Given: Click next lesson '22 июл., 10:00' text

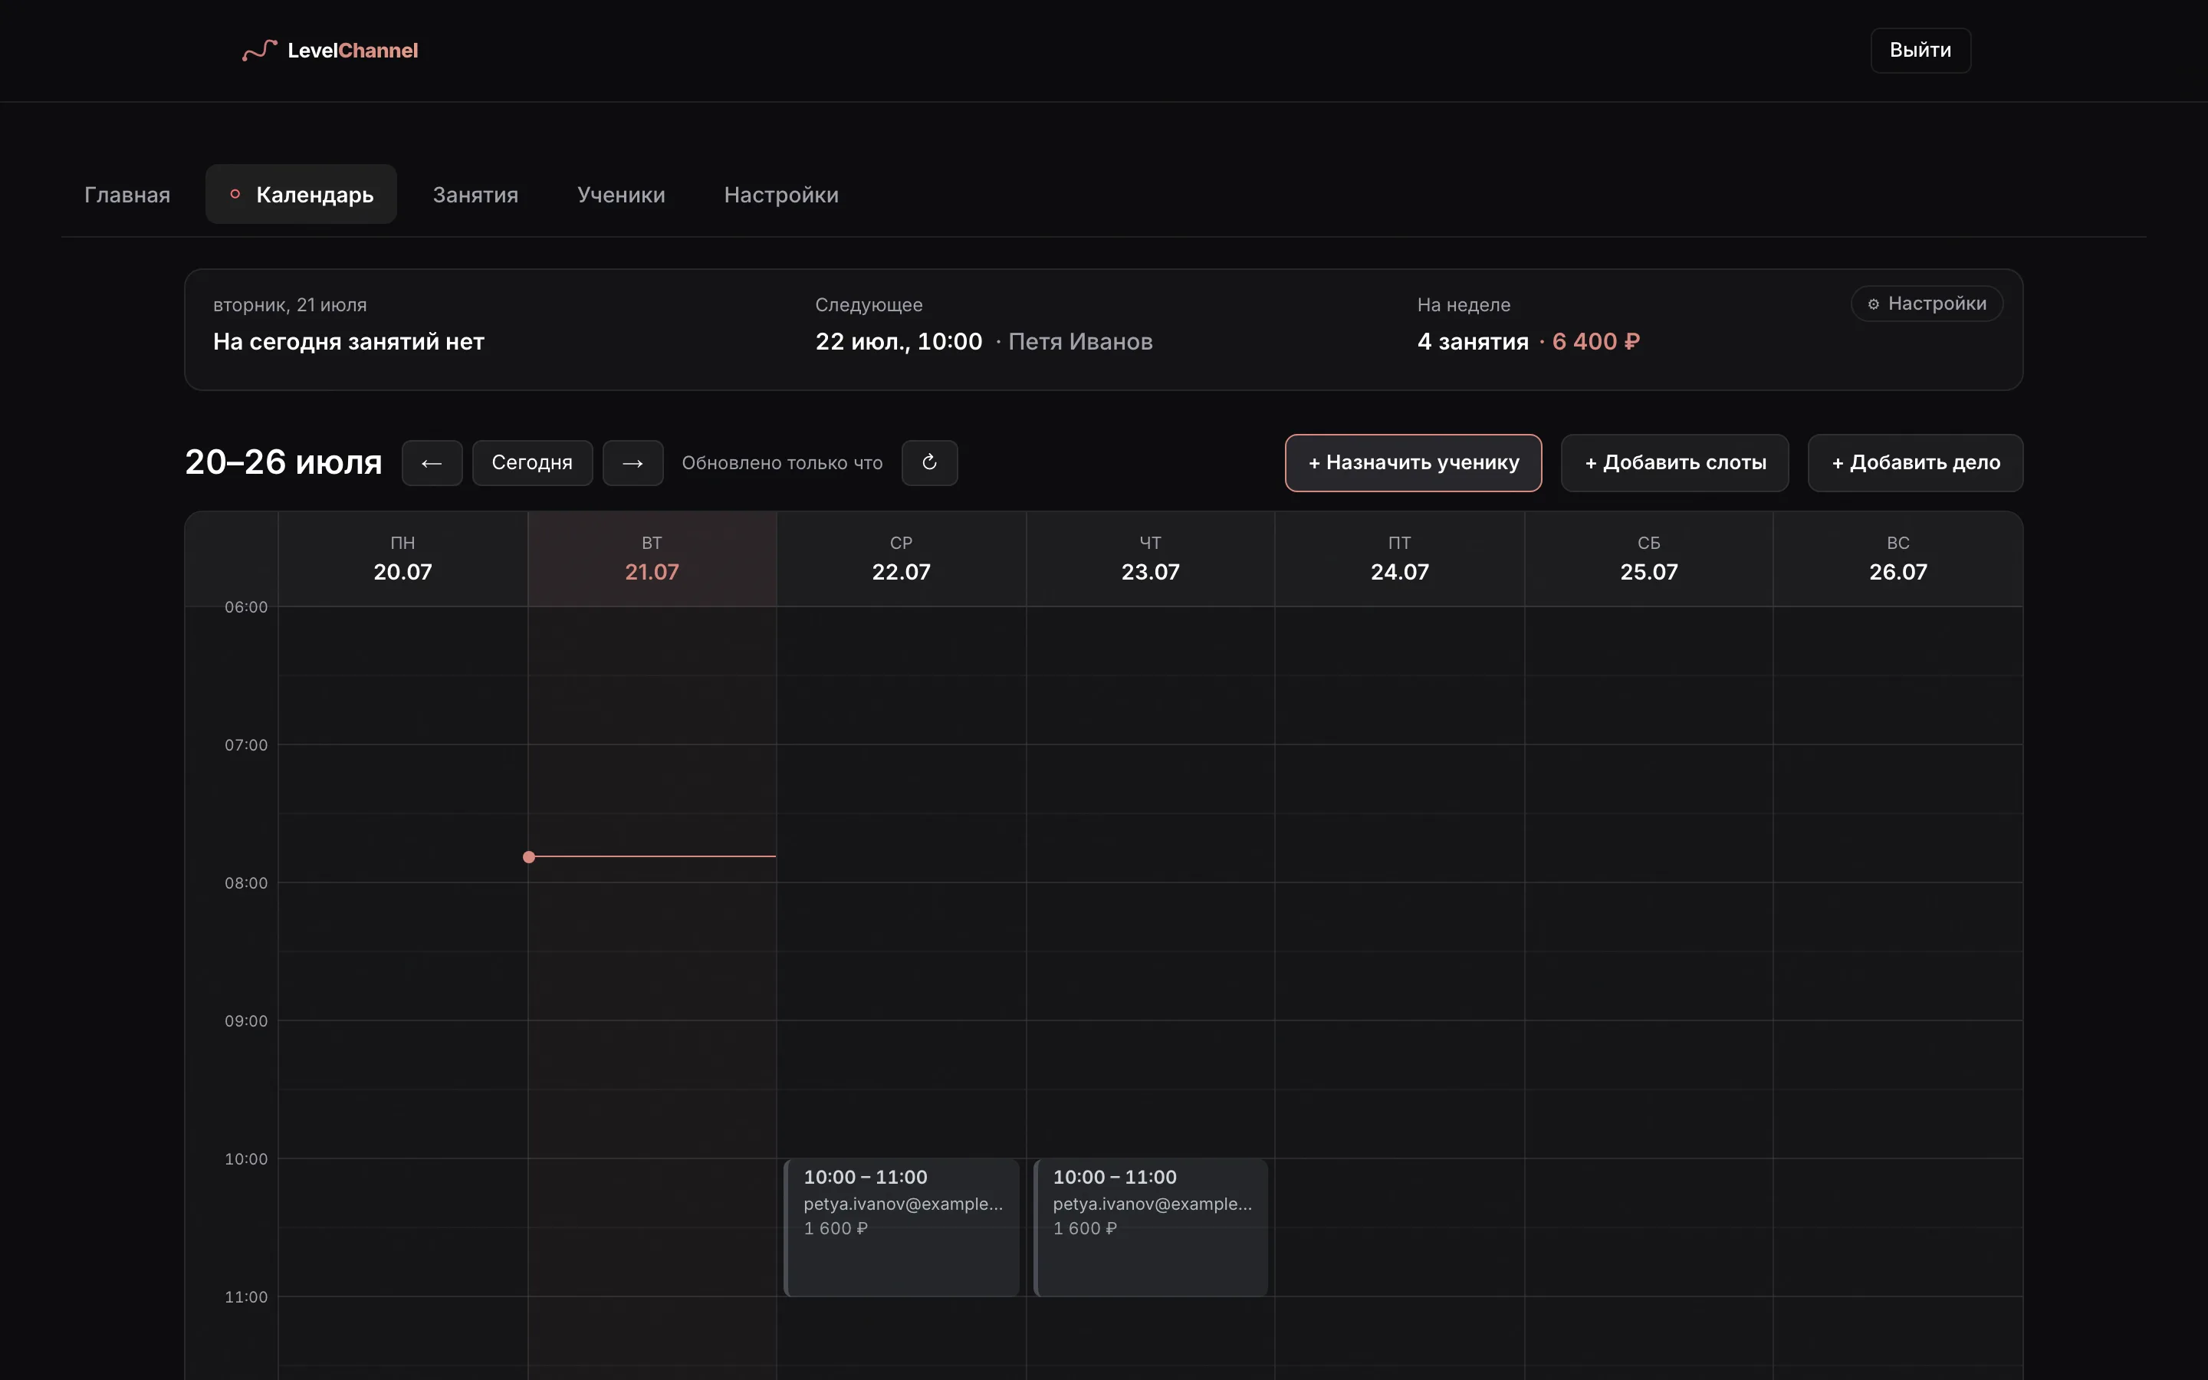Looking at the screenshot, I should 899,341.
